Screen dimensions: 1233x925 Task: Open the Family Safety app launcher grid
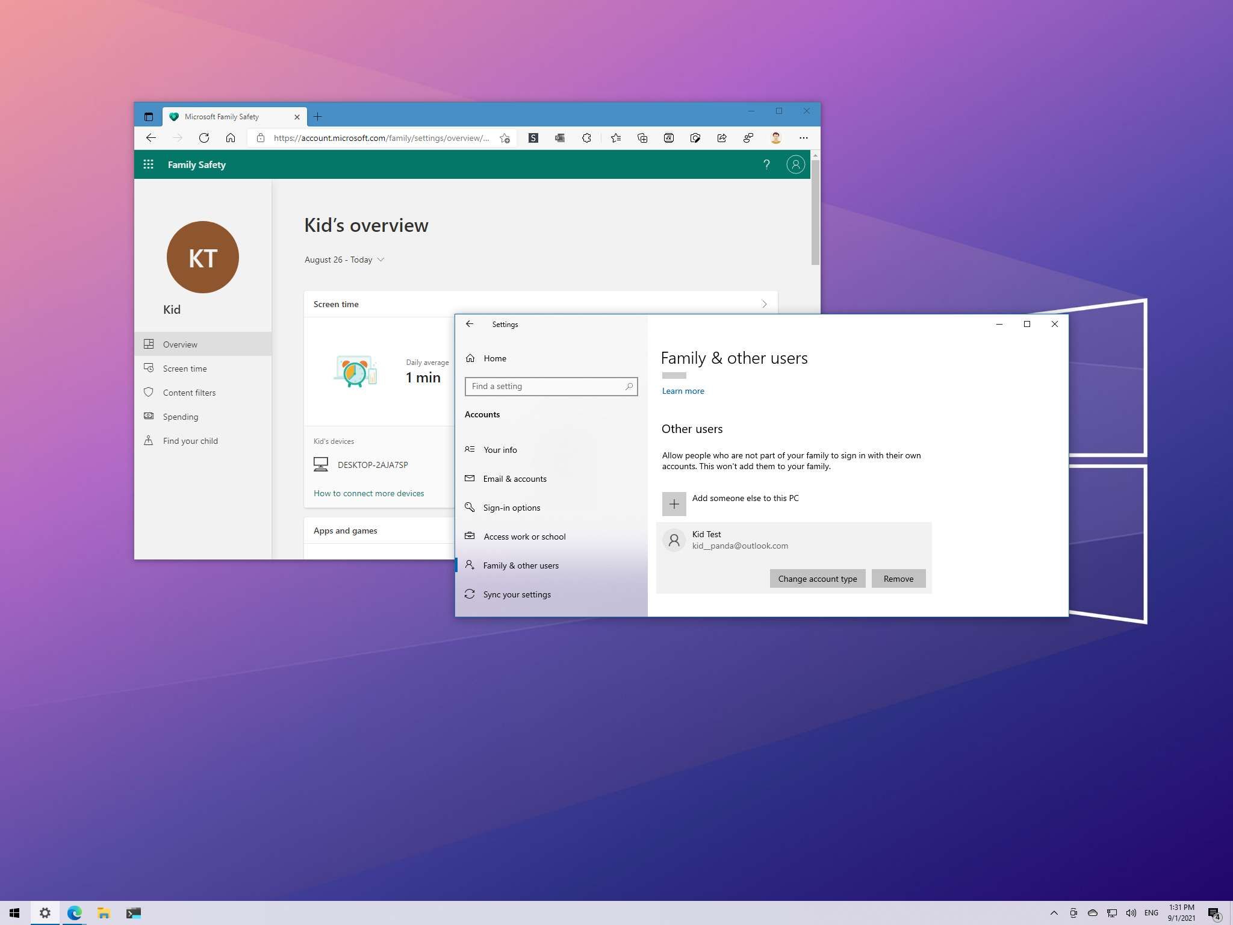tap(148, 164)
